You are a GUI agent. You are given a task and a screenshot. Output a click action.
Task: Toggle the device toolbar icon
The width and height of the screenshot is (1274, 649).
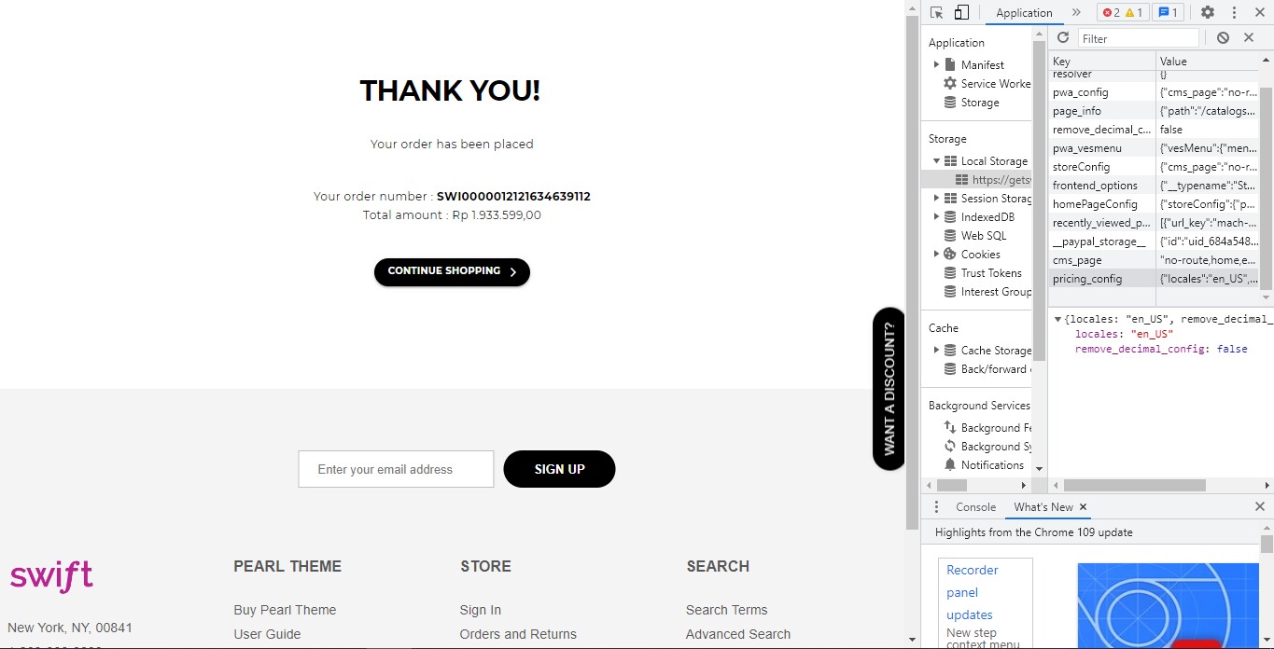[961, 12]
